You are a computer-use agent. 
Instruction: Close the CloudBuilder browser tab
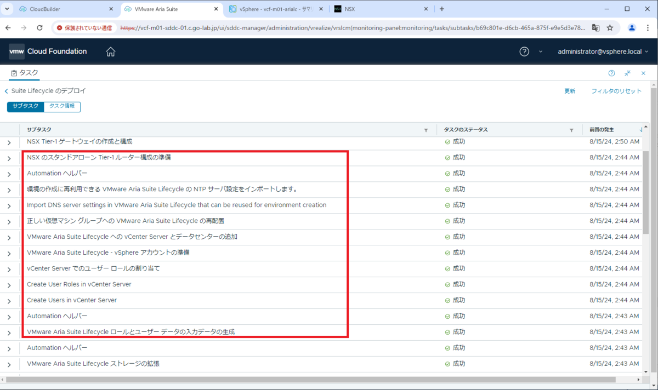click(x=110, y=9)
